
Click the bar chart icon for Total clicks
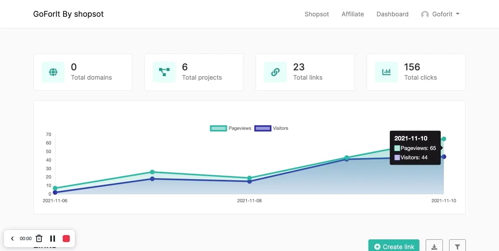click(x=386, y=72)
